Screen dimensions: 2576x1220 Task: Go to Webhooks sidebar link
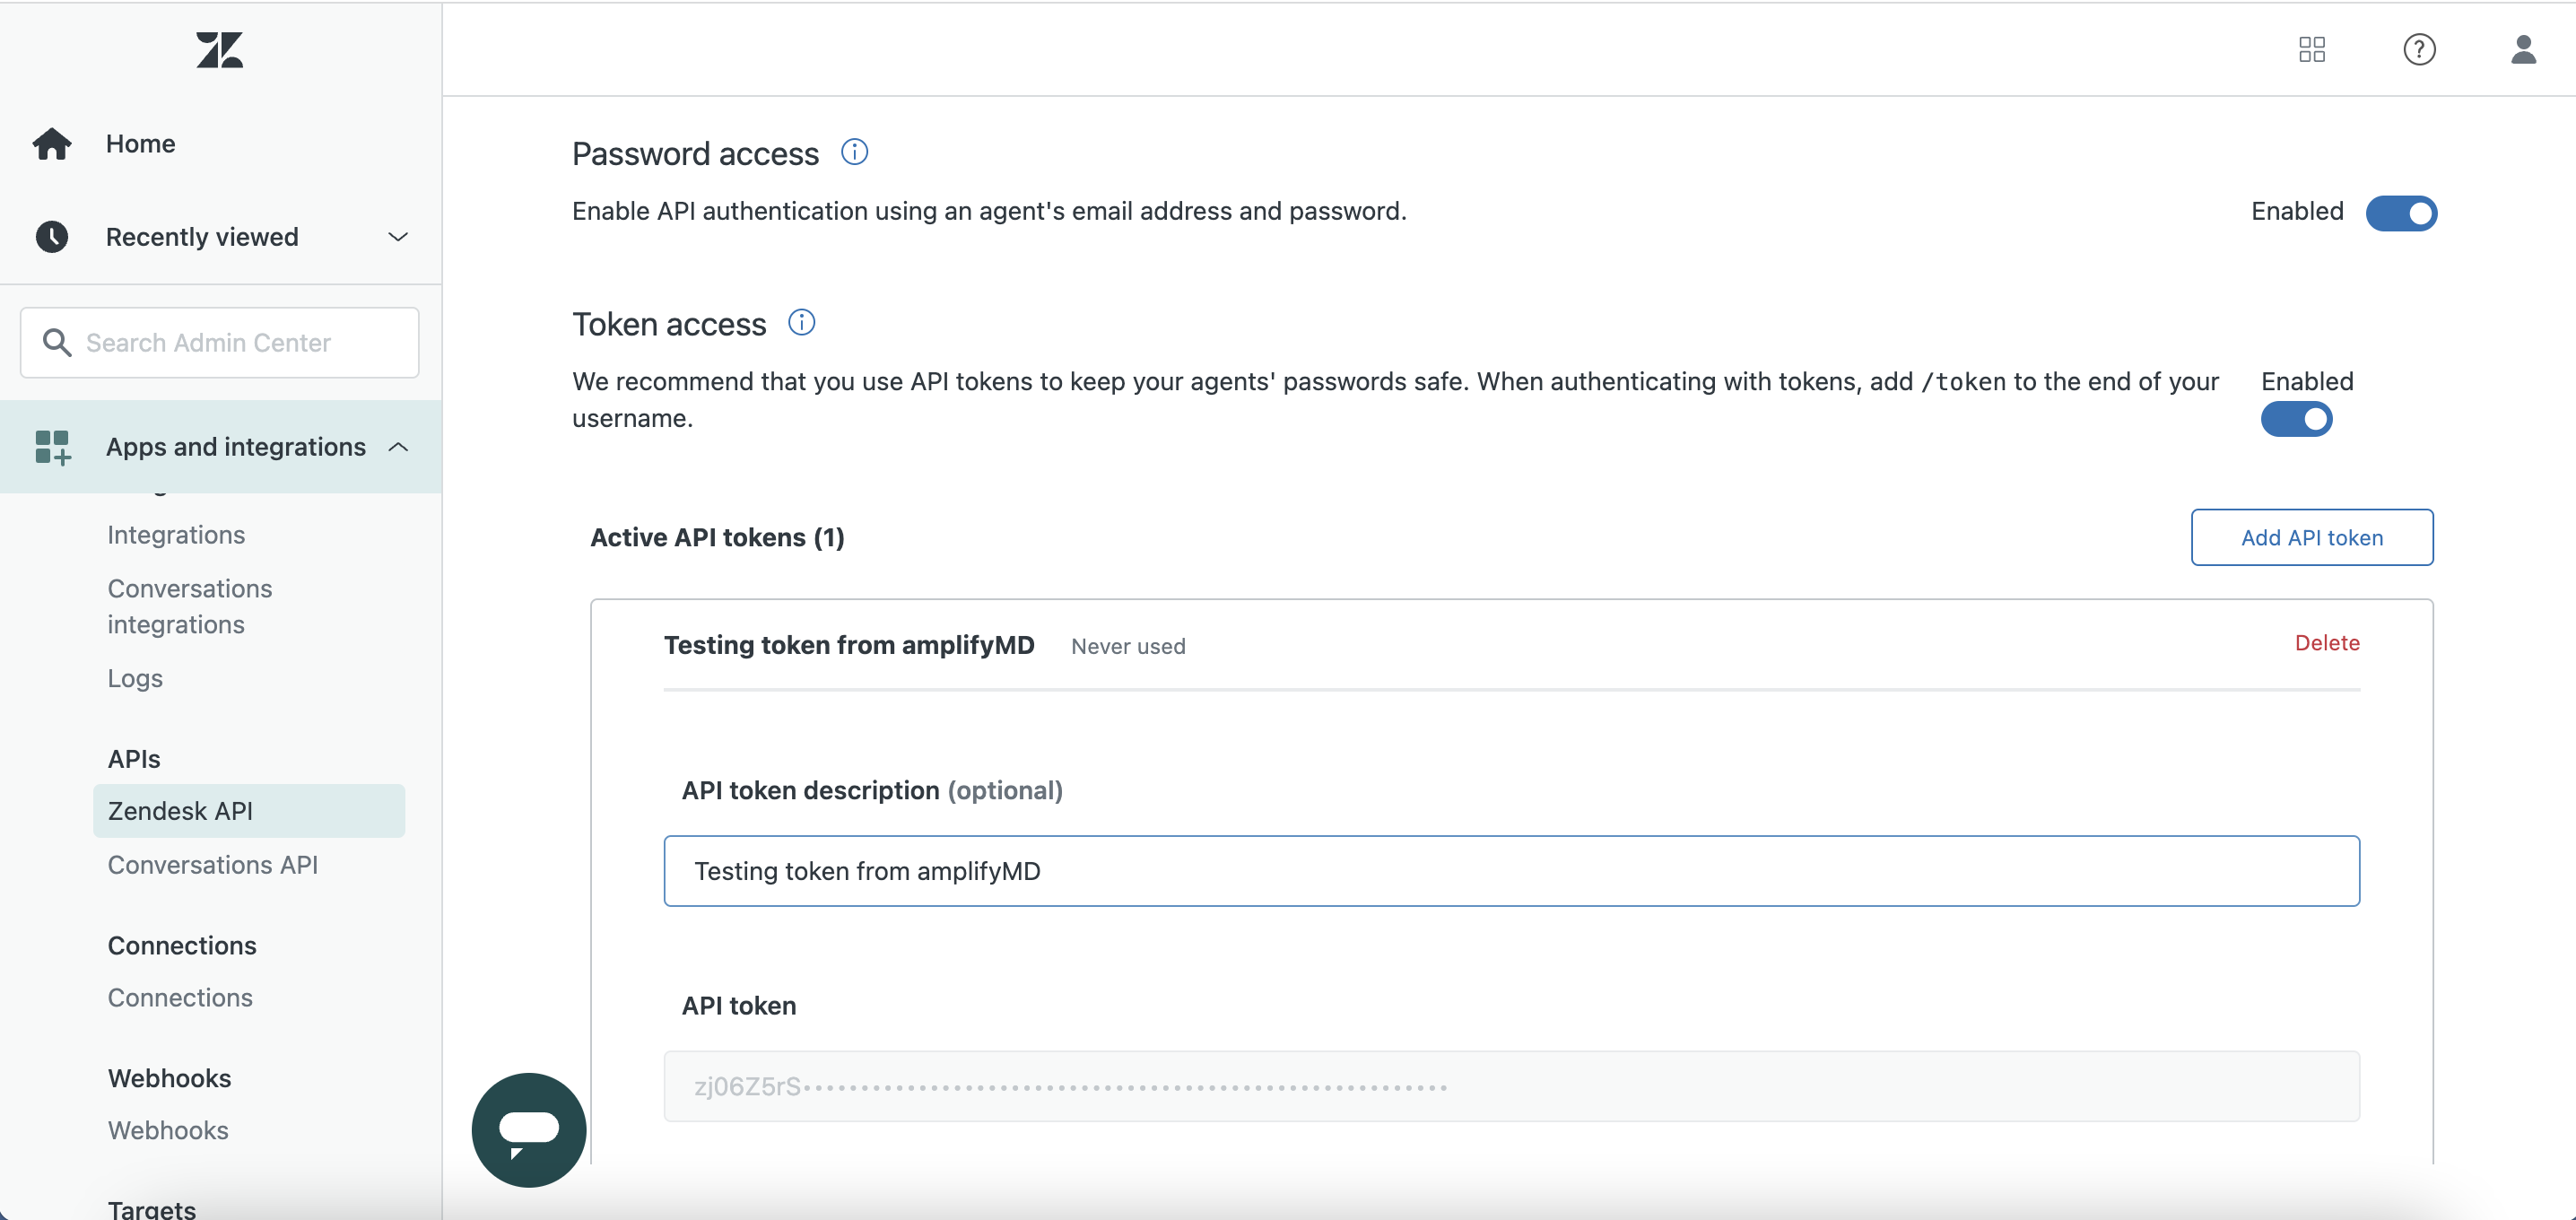tap(168, 1130)
